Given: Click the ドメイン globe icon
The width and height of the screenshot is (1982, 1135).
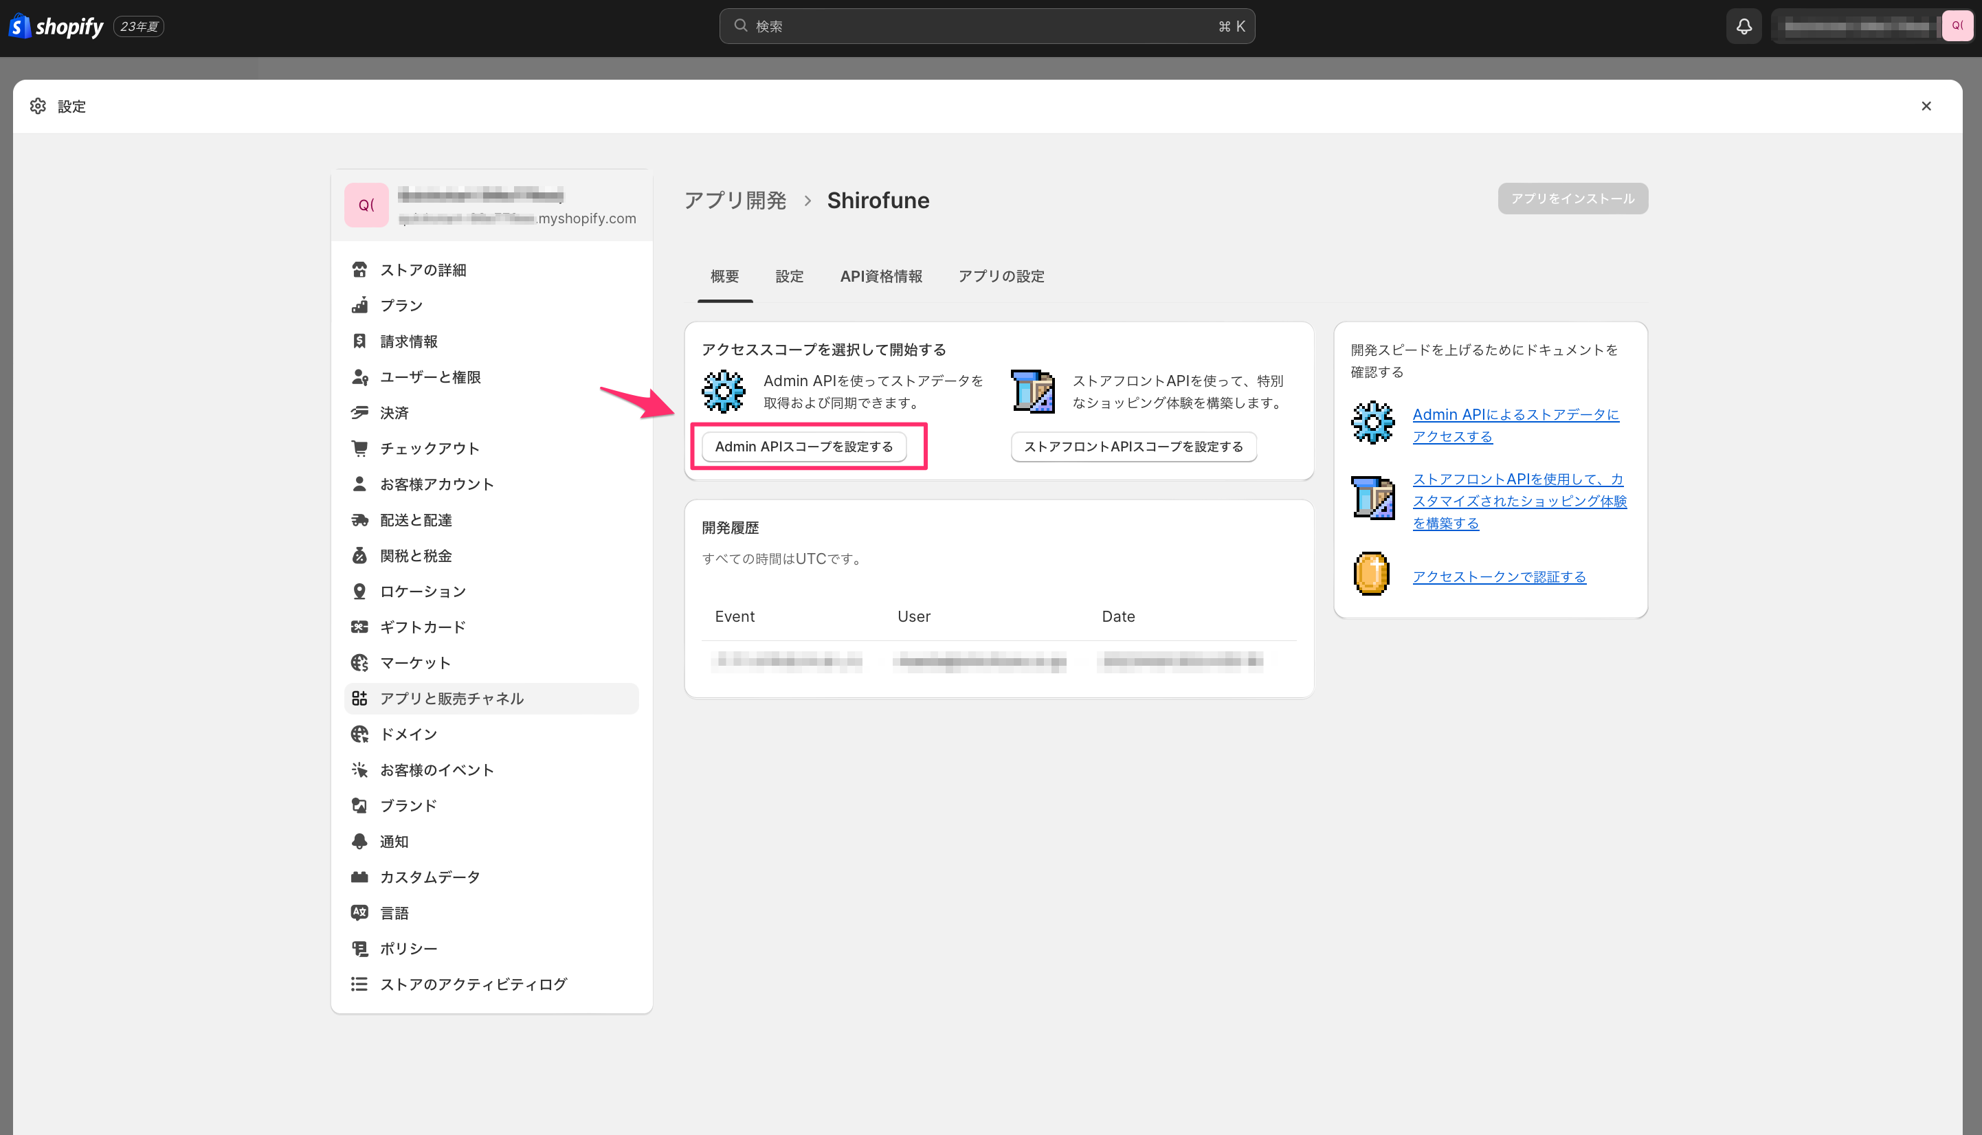Looking at the screenshot, I should [359, 734].
